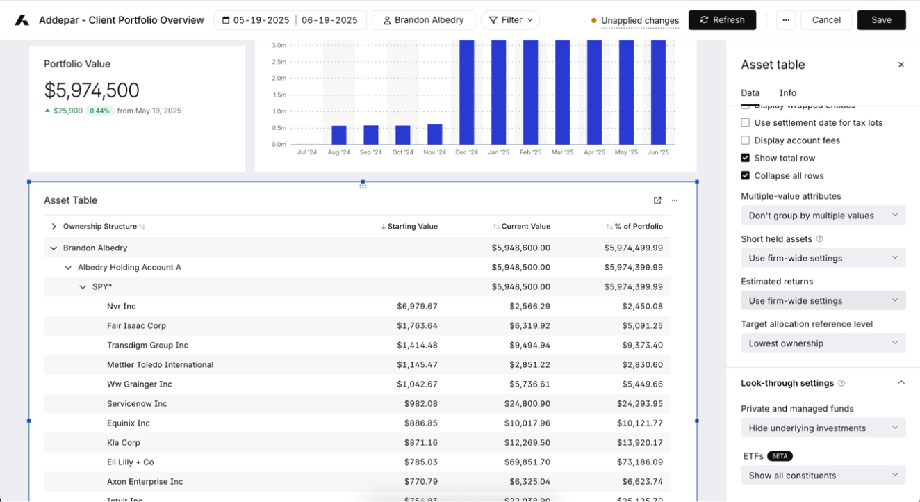Open the Asset Table more options ellipsis
Image resolution: width=920 pixels, height=502 pixels.
(675, 200)
